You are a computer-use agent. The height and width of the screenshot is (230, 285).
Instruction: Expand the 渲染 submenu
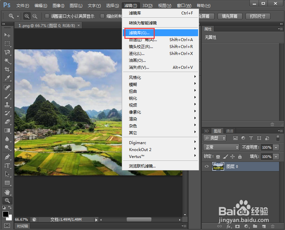161,119
